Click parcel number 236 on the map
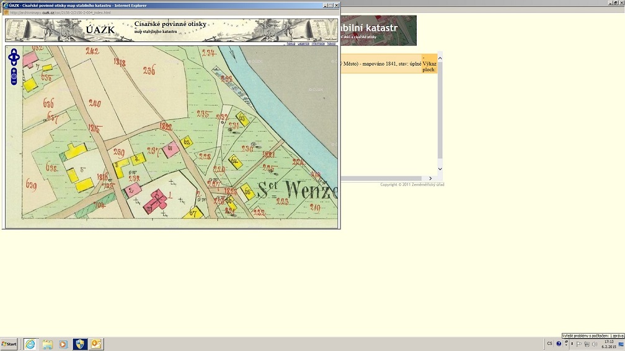 (149, 71)
